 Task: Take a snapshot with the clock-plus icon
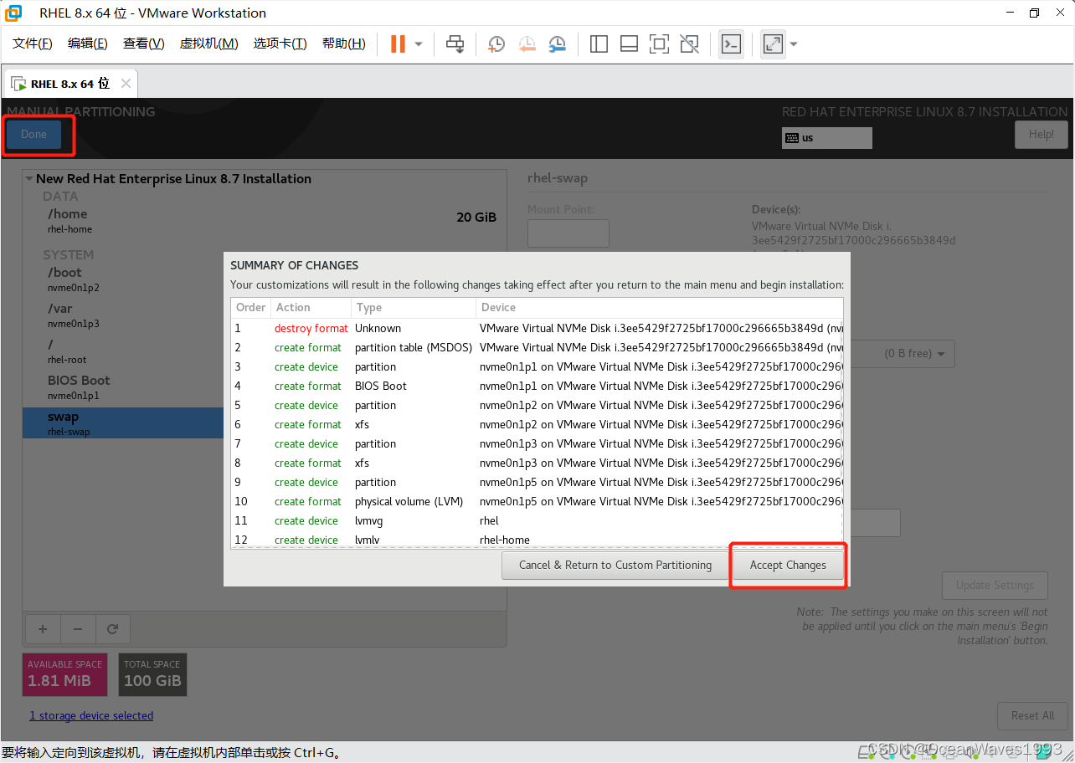coord(496,44)
